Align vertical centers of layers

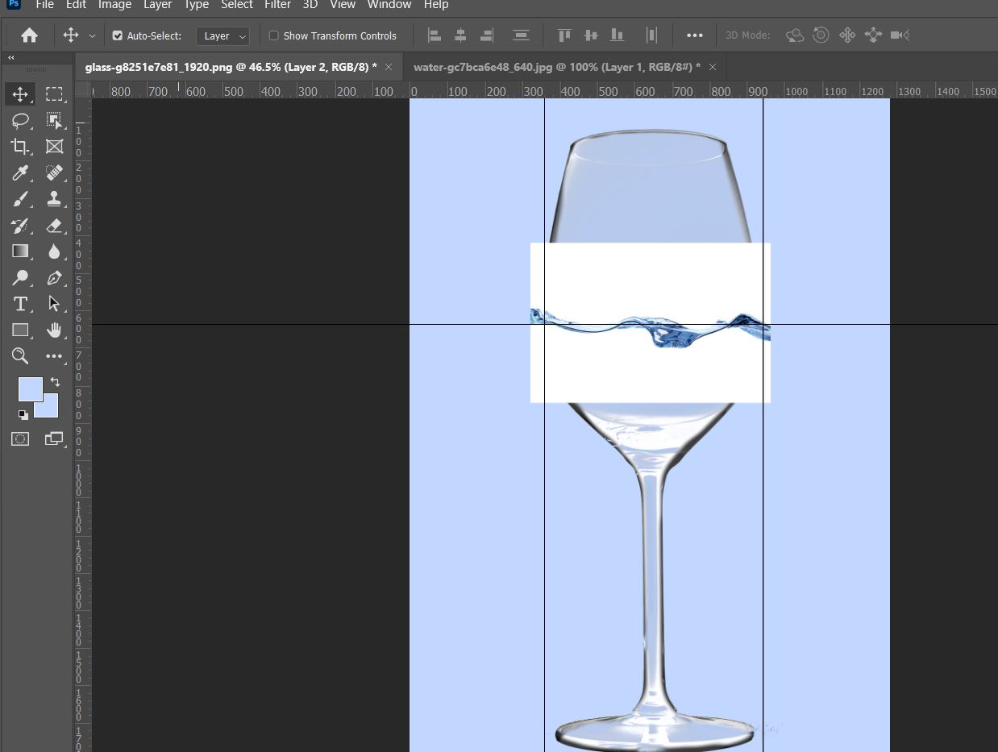(x=591, y=35)
